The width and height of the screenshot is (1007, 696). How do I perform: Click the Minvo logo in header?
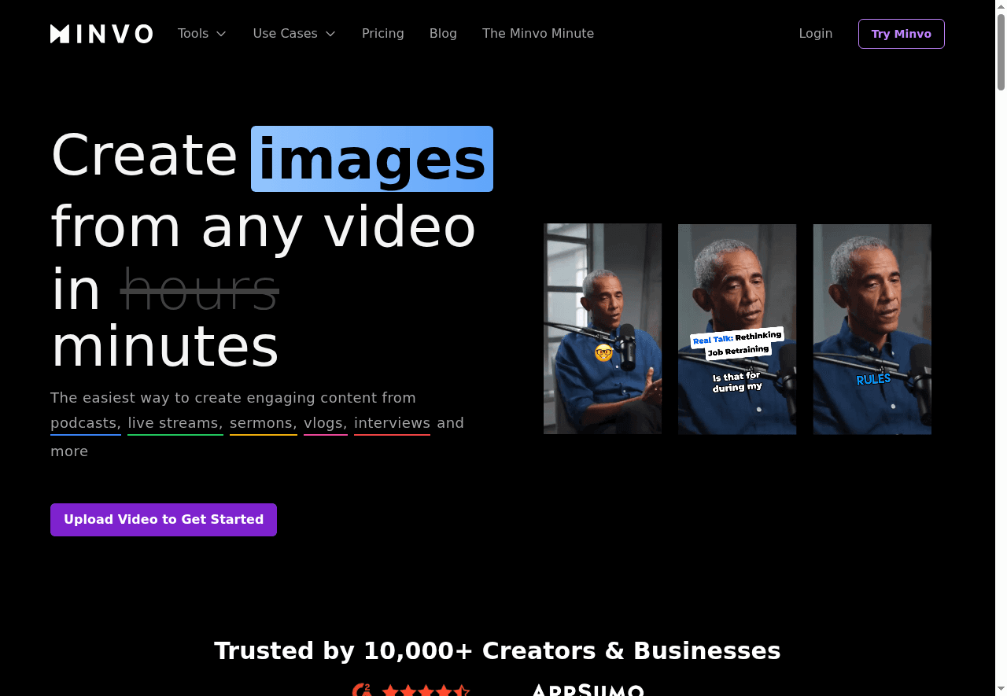pyautogui.click(x=101, y=34)
